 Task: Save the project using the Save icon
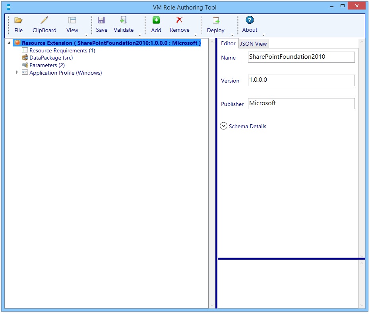101,24
